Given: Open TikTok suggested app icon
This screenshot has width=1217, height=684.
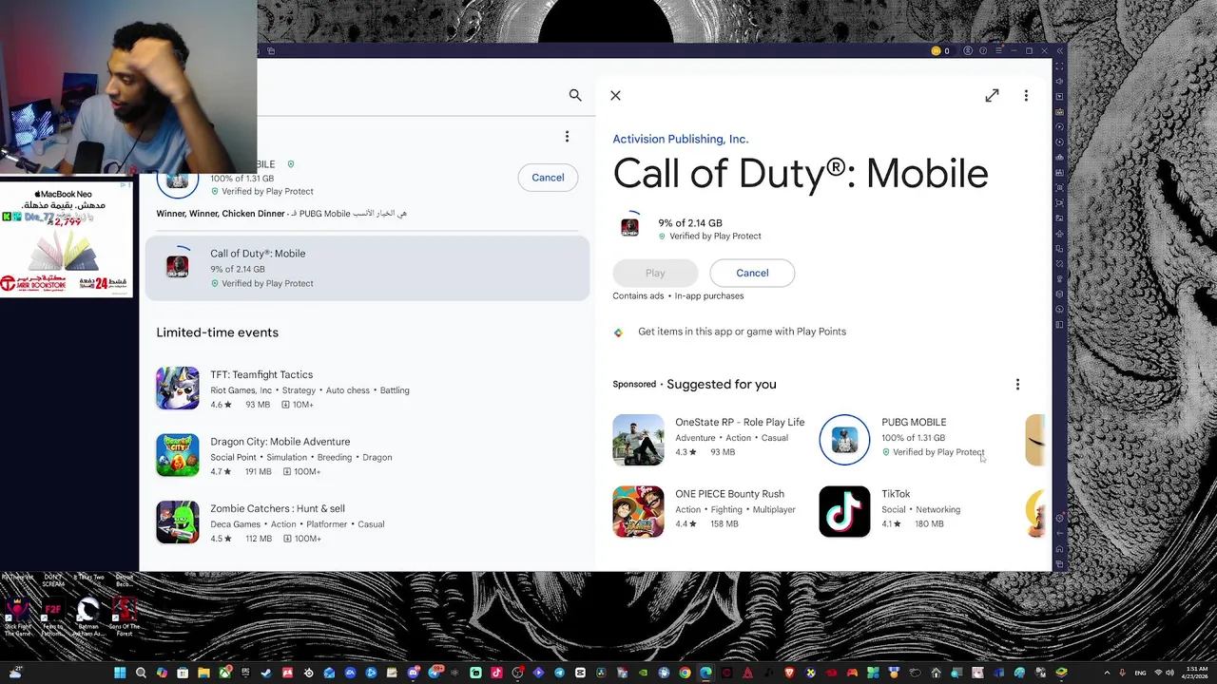Looking at the screenshot, I should pos(844,511).
